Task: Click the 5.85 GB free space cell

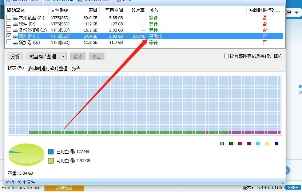Action: pos(116,18)
